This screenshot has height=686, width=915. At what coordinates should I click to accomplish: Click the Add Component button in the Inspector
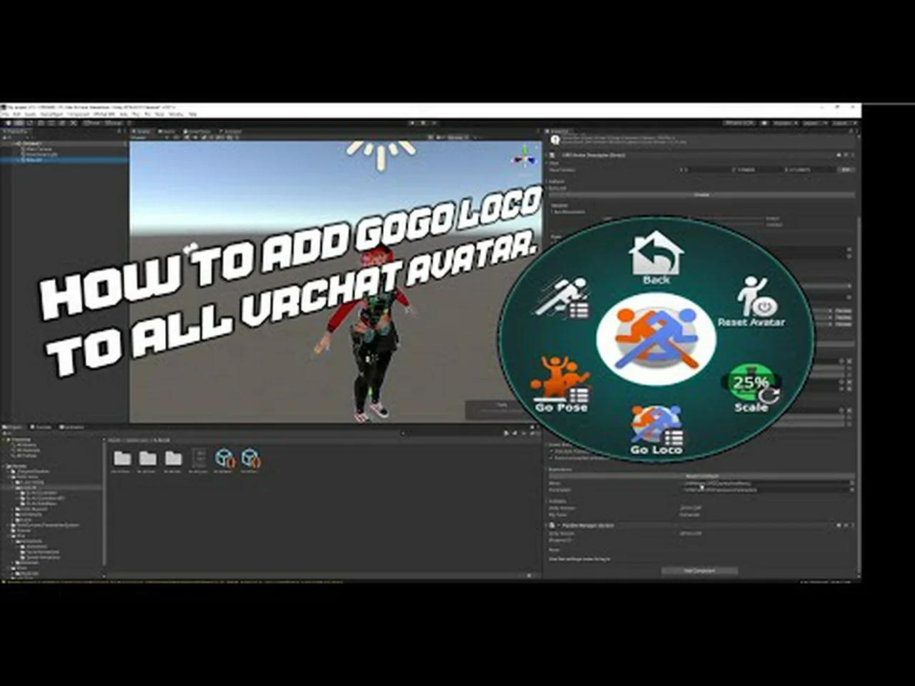coord(699,571)
